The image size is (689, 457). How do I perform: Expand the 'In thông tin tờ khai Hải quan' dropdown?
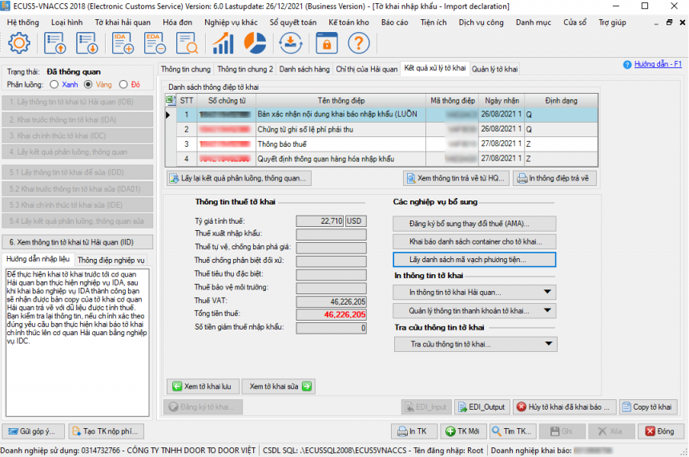click(547, 292)
